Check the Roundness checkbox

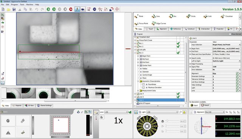[144, 84]
